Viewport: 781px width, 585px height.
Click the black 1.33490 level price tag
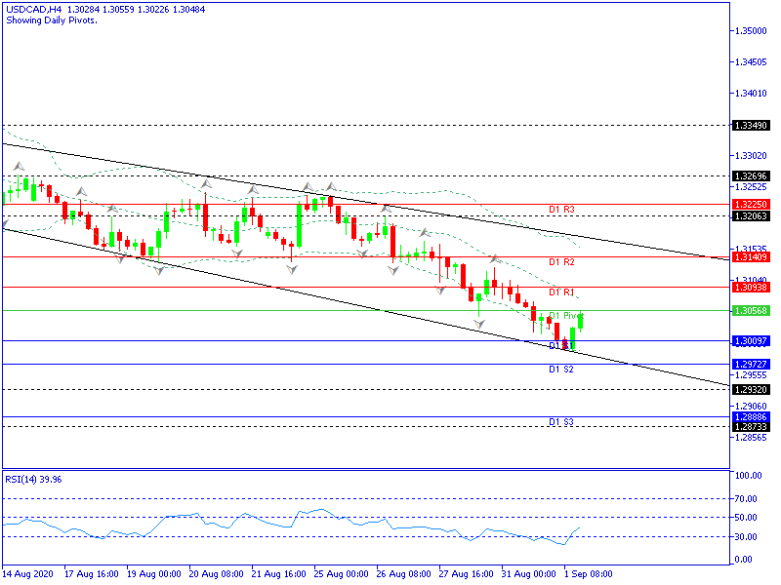pos(750,126)
